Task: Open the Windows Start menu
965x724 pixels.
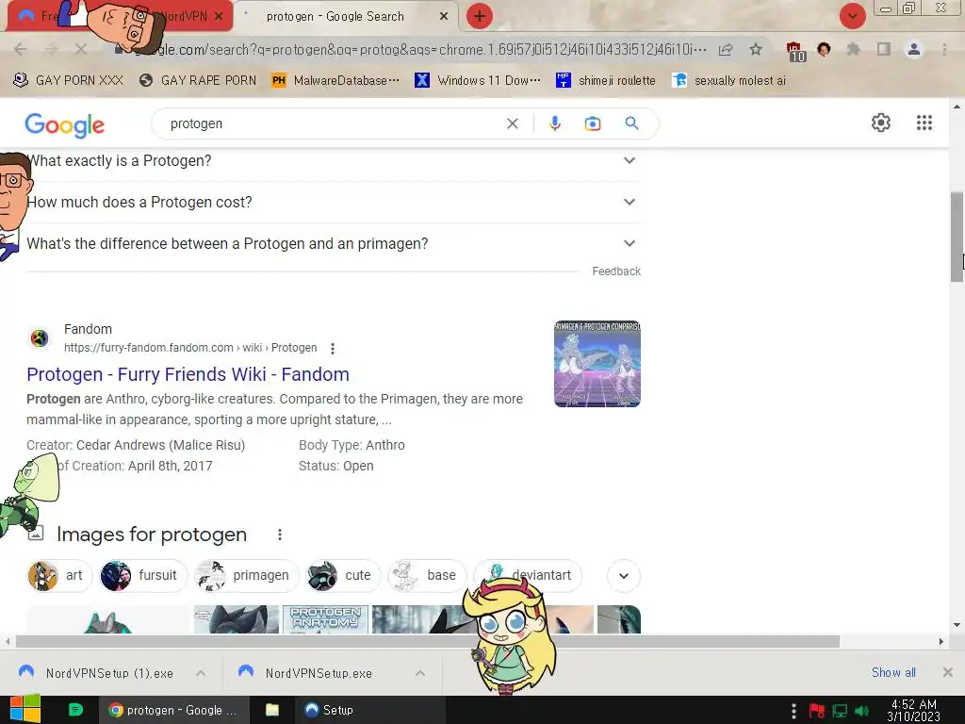Action: coord(25,710)
